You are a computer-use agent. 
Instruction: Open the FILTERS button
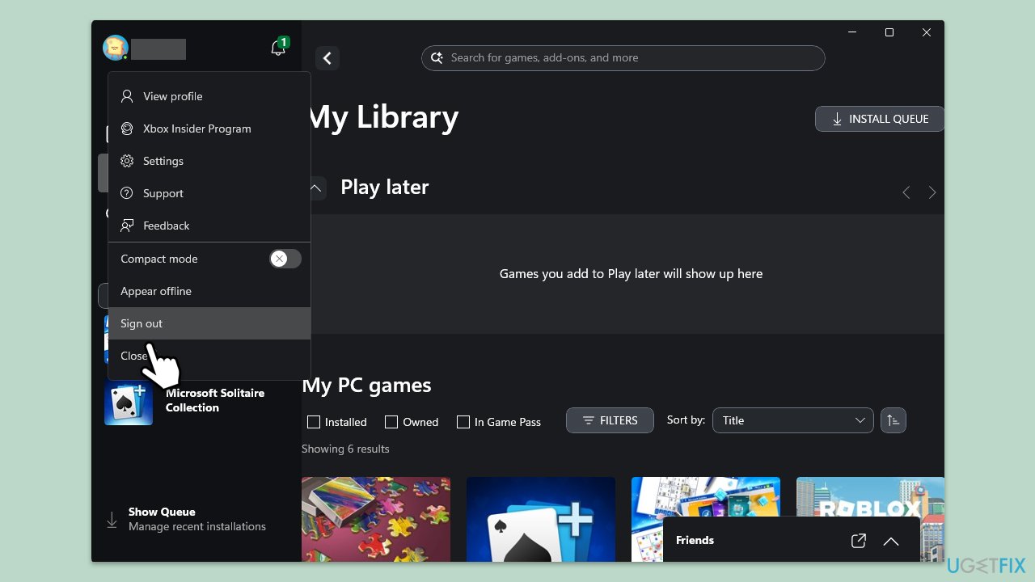point(610,420)
